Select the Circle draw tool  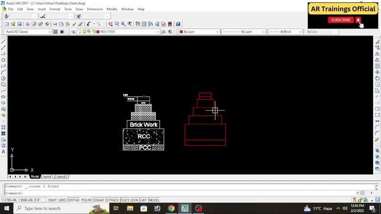4,78
